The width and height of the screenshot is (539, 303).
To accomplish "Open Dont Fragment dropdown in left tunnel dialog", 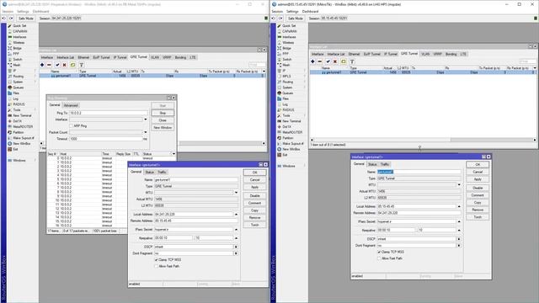I will pyautogui.click(x=236, y=253).
